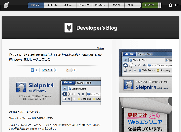Click the green ビジネス button

pos(150,5)
